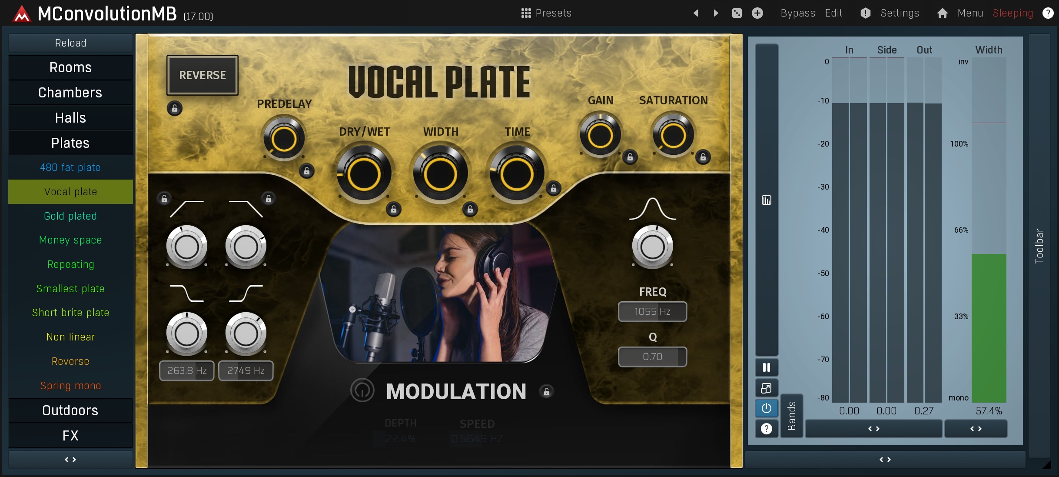
Task: Pause the meters with pause button
Action: coord(767,367)
